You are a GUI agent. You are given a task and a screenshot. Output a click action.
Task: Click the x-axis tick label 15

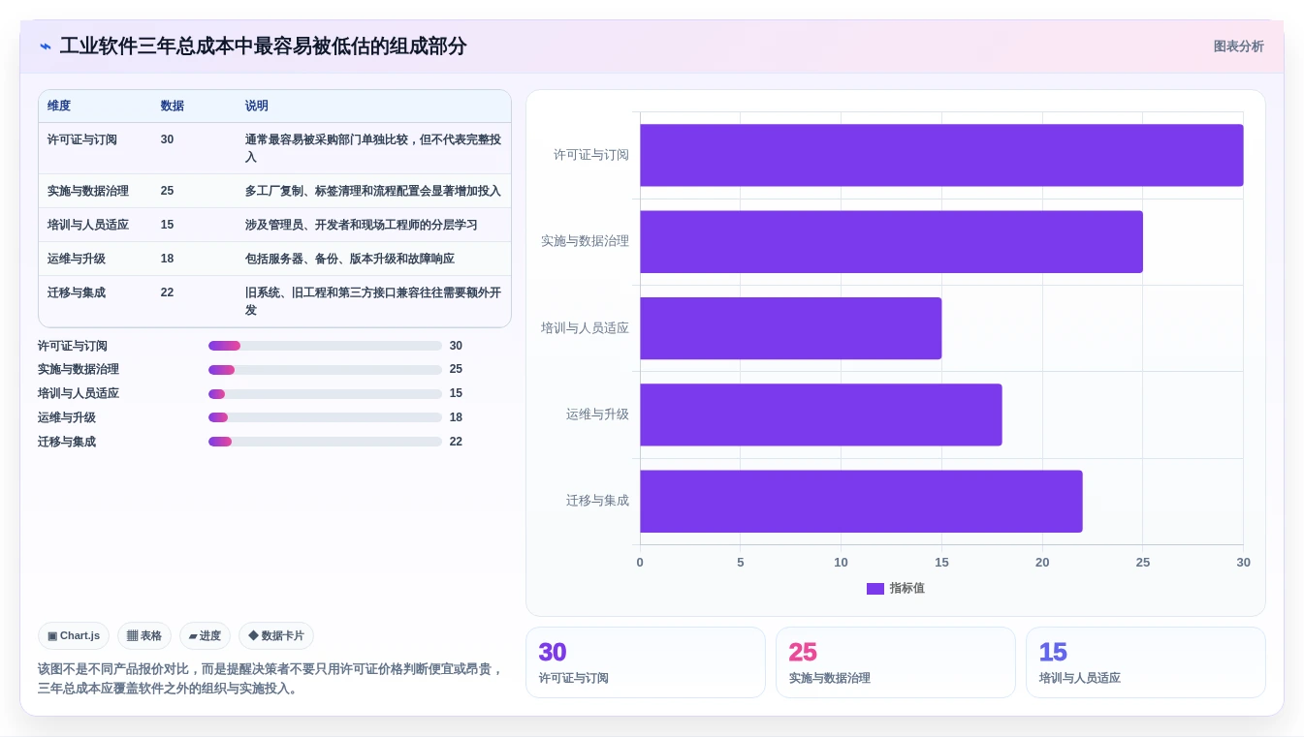point(941,563)
